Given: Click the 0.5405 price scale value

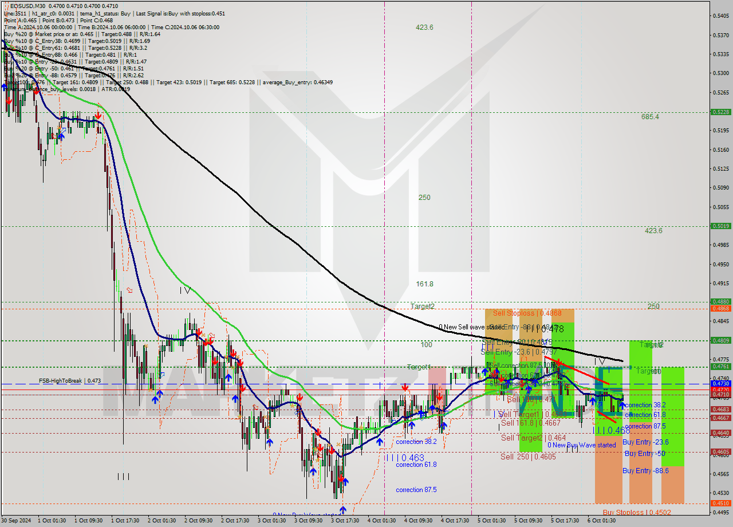Looking at the screenshot, I should point(720,16).
